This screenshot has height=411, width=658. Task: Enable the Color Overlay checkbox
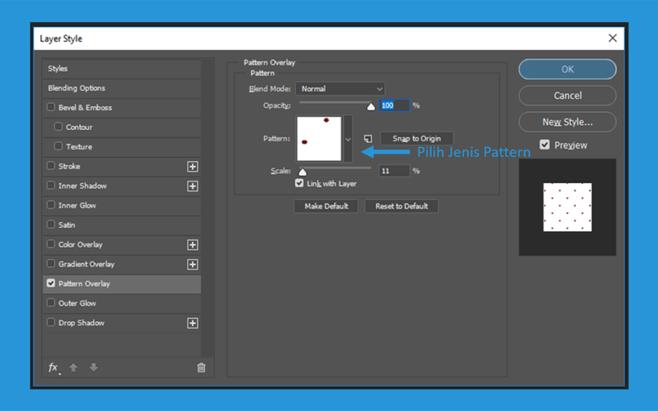(x=51, y=243)
